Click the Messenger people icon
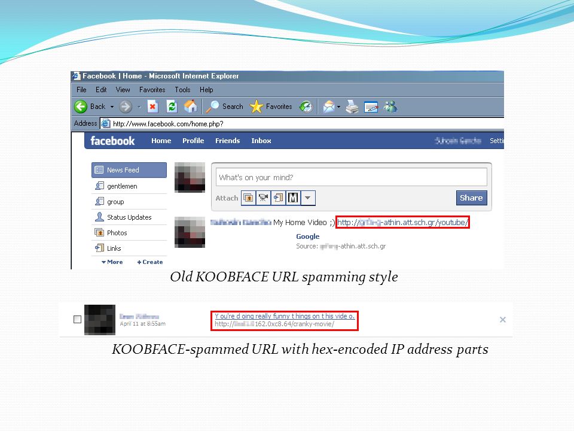 pos(390,107)
